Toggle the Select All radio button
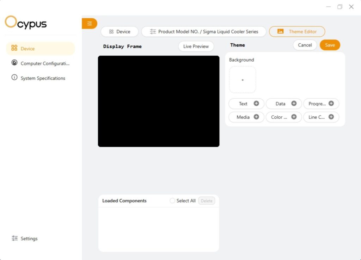361x260 pixels. [172, 201]
